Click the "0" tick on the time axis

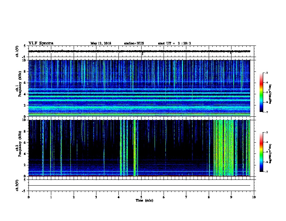[x=29, y=197]
